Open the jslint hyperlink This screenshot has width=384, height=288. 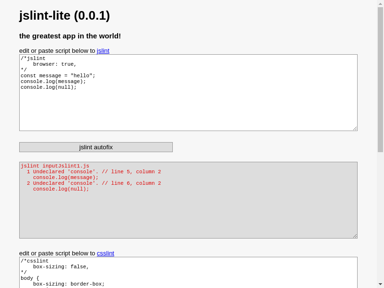coord(103,51)
